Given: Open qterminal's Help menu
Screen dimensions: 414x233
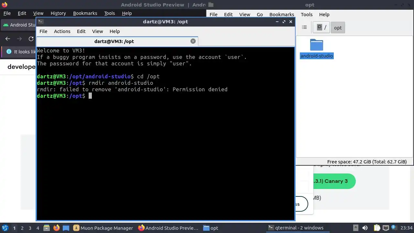Looking at the screenshot, I should 114,31.
